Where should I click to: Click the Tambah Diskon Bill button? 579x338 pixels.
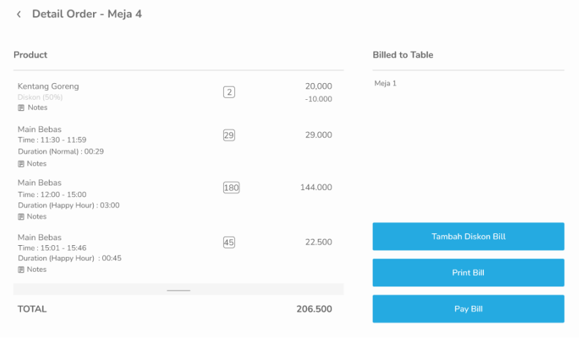468,237
